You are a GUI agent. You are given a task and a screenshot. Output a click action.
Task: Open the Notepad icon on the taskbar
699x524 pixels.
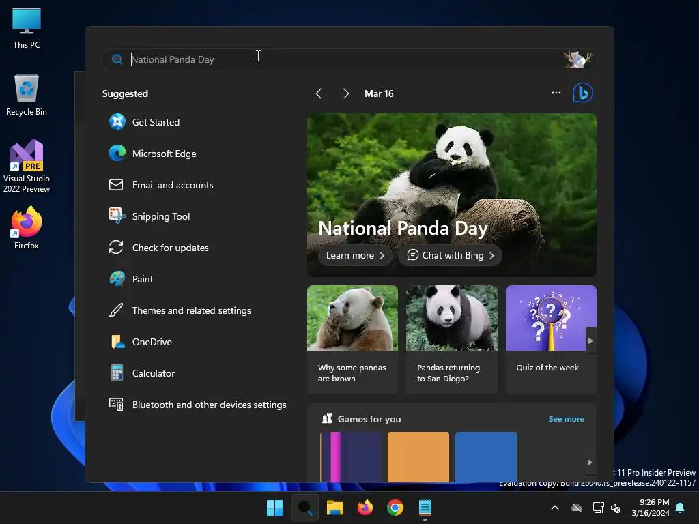pyautogui.click(x=425, y=508)
